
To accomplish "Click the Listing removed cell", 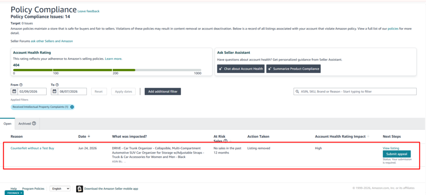I will coord(259,148).
